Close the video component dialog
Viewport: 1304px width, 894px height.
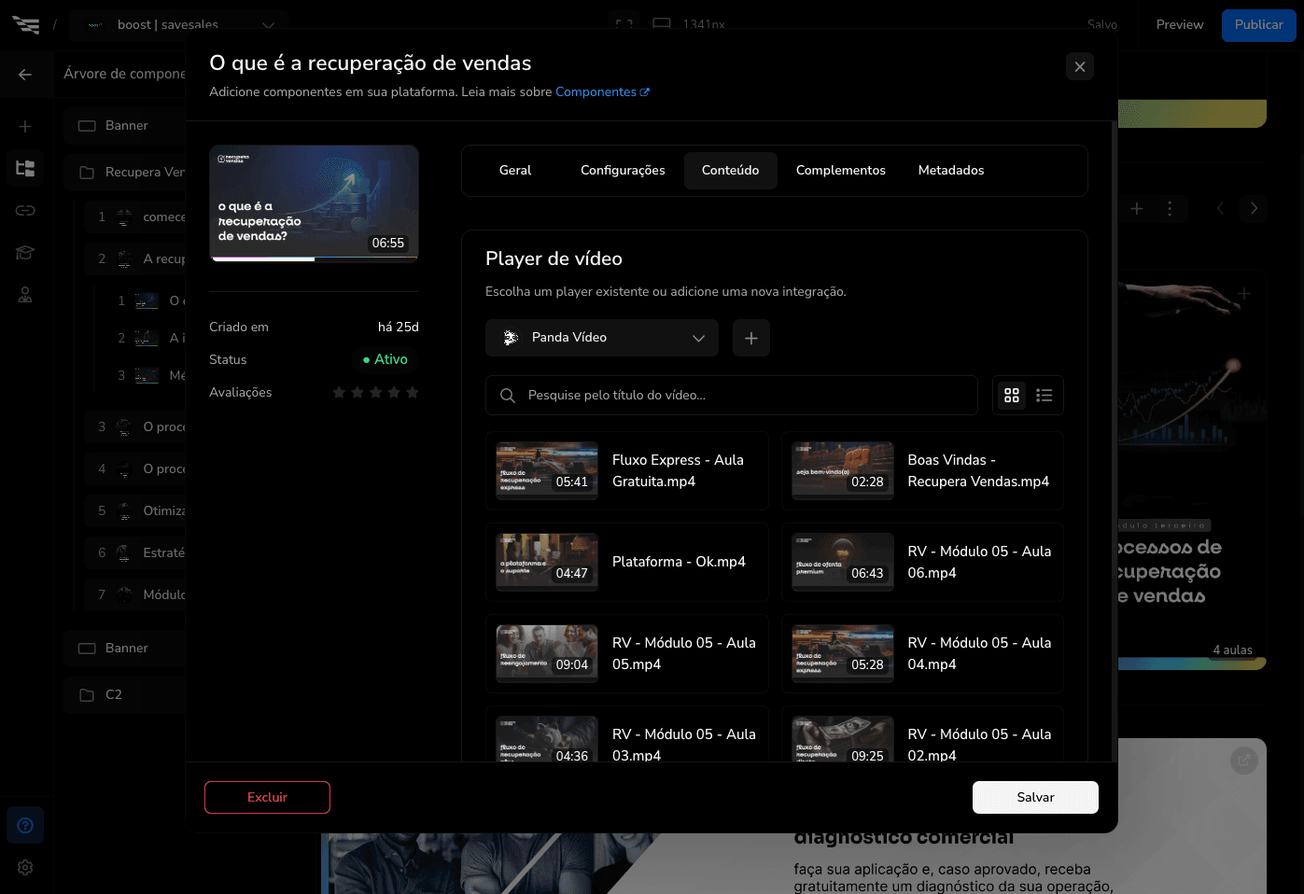pos(1080,66)
